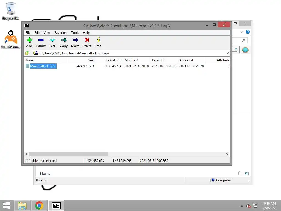Click the archive icon in address bar

click(36, 53)
